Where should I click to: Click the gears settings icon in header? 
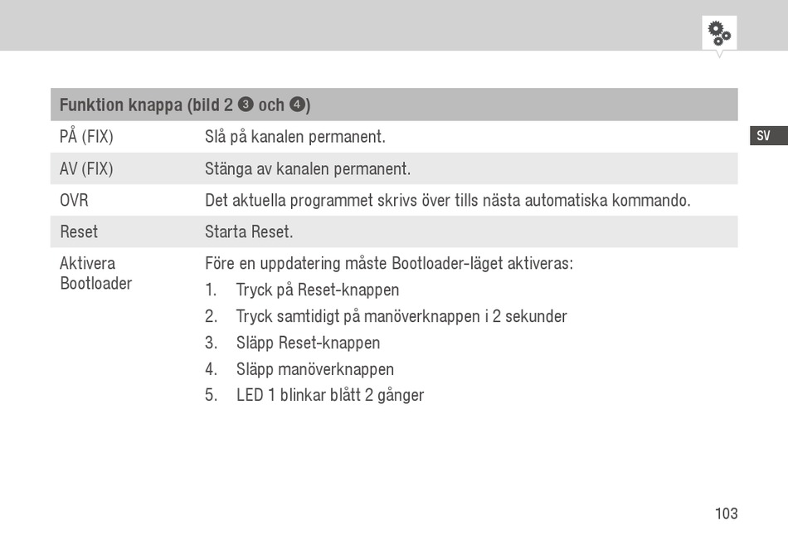click(719, 32)
